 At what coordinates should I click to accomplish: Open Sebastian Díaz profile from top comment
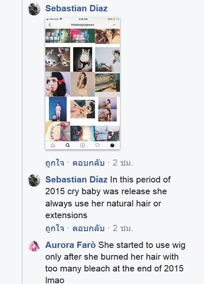coord(76,8)
